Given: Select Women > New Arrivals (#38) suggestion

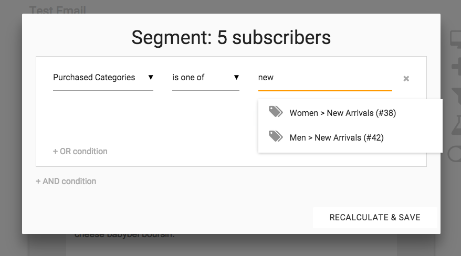Looking at the screenshot, I should pos(342,113).
